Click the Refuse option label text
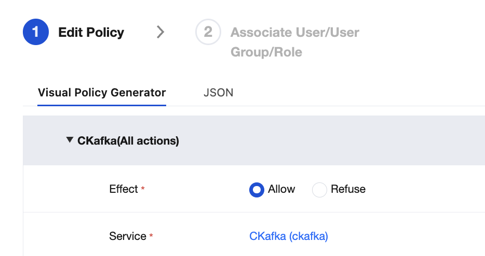 click(348, 189)
